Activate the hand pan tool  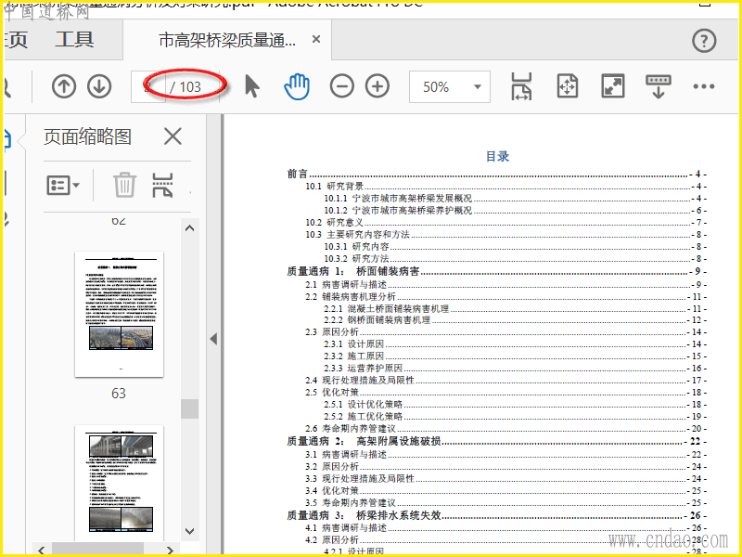click(x=297, y=86)
